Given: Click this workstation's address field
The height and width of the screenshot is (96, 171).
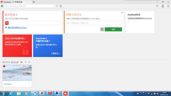Looking at the screenshot, I should [x=43, y=23].
